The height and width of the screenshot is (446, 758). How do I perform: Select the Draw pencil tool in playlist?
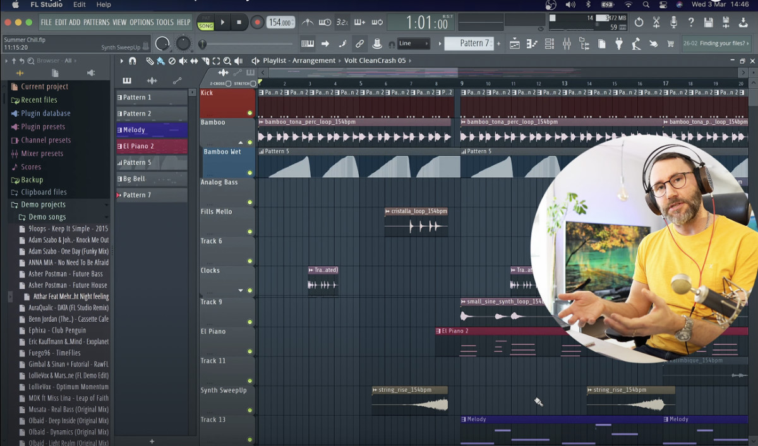pyautogui.click(x=150, y=61)
